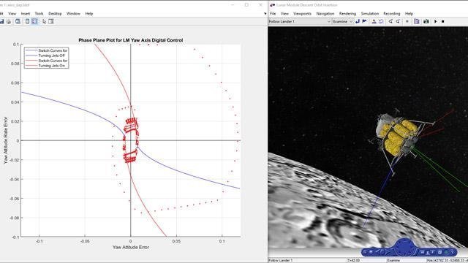Click the zoom in magnifier icon
This screenshot has width=468, height=263.
point(390,21)
